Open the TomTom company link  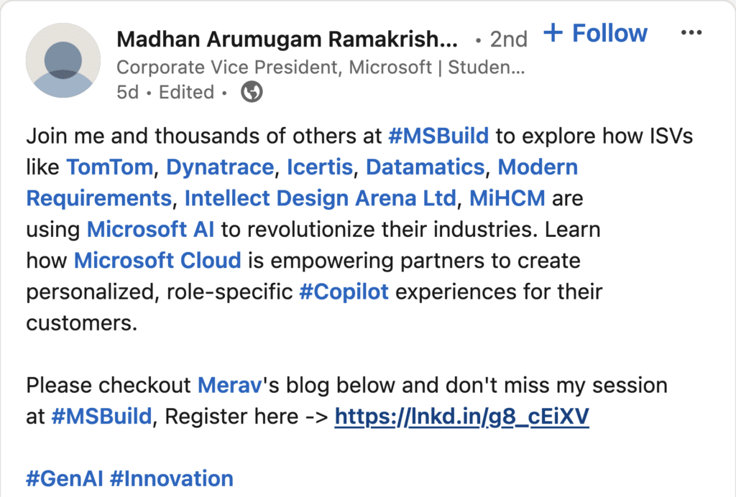(109, 167)
